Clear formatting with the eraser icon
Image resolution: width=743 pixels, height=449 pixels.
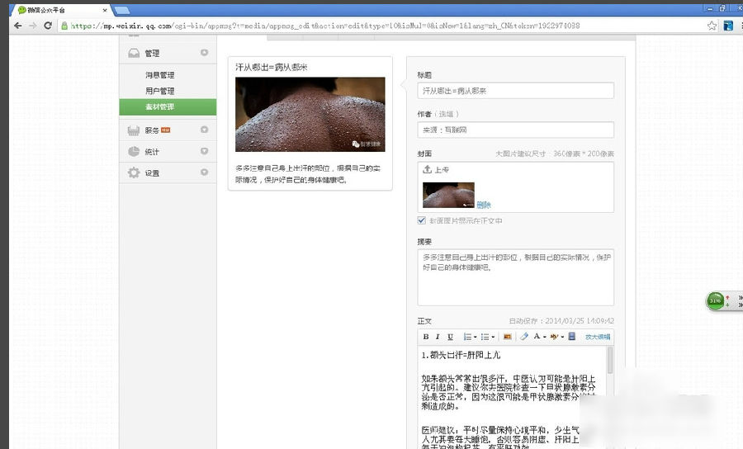(x=524, y=337)
